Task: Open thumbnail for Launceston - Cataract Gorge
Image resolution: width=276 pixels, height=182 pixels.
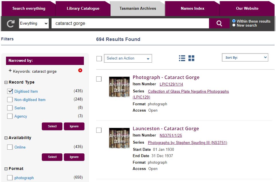Action: 119,138
